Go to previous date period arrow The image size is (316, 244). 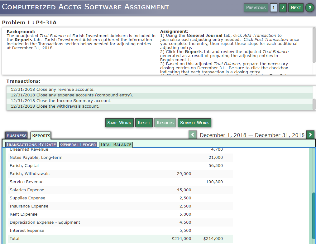point(193,134)
